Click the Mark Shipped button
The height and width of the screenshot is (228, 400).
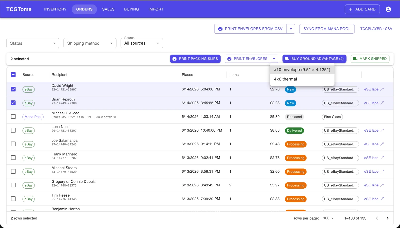pos(370,59)
